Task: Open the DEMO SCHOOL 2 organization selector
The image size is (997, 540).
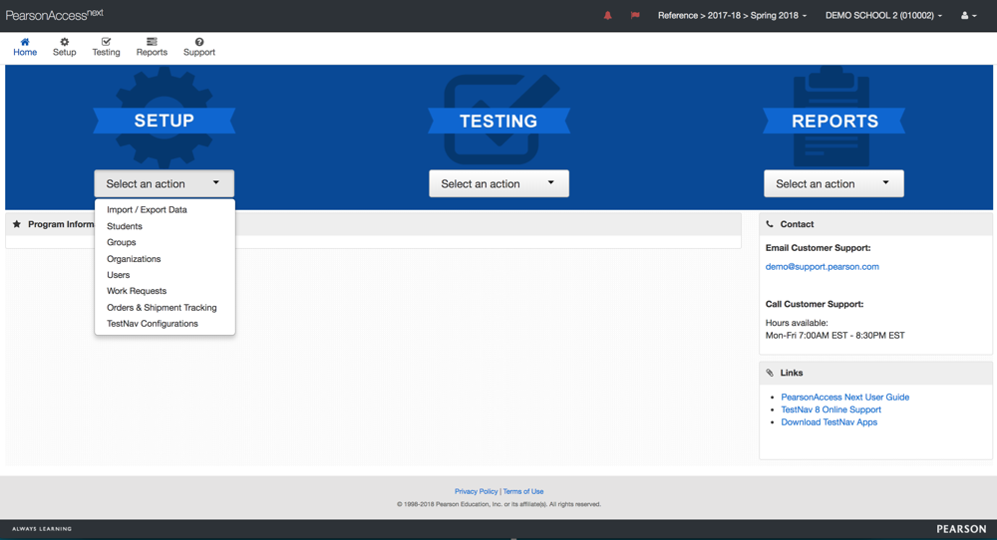Action: coord(883,16)
